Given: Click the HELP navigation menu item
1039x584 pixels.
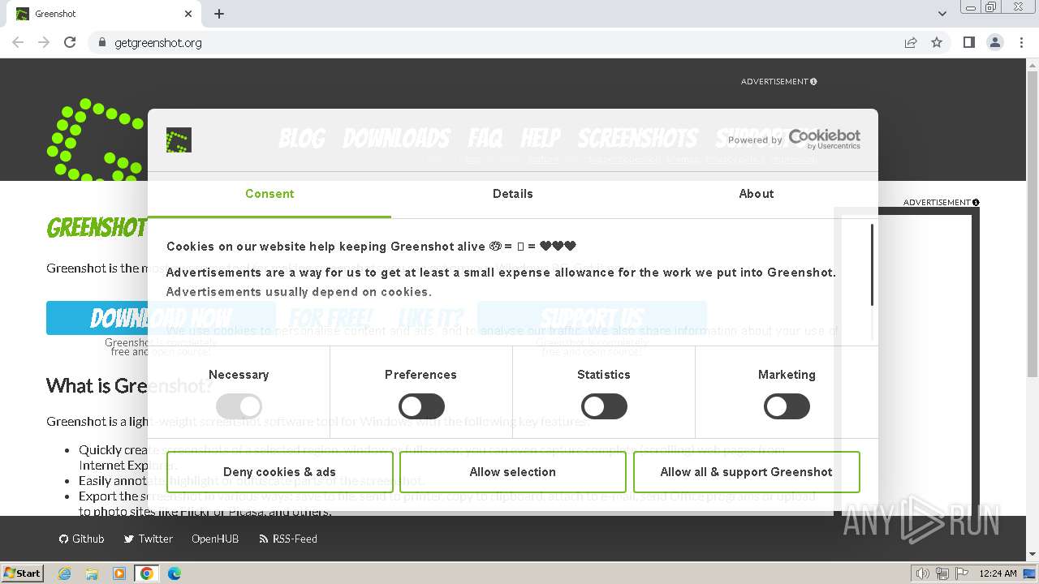Looking at the screenshot, I should point(541,139).
